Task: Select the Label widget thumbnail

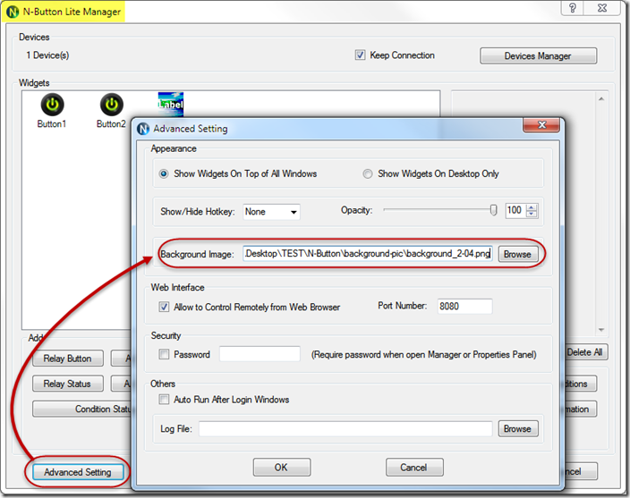Action: coord(171,104)
